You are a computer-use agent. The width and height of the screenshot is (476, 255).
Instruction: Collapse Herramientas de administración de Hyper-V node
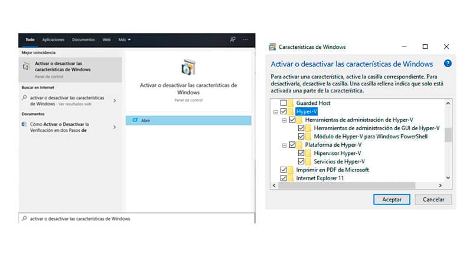point(285,120)
